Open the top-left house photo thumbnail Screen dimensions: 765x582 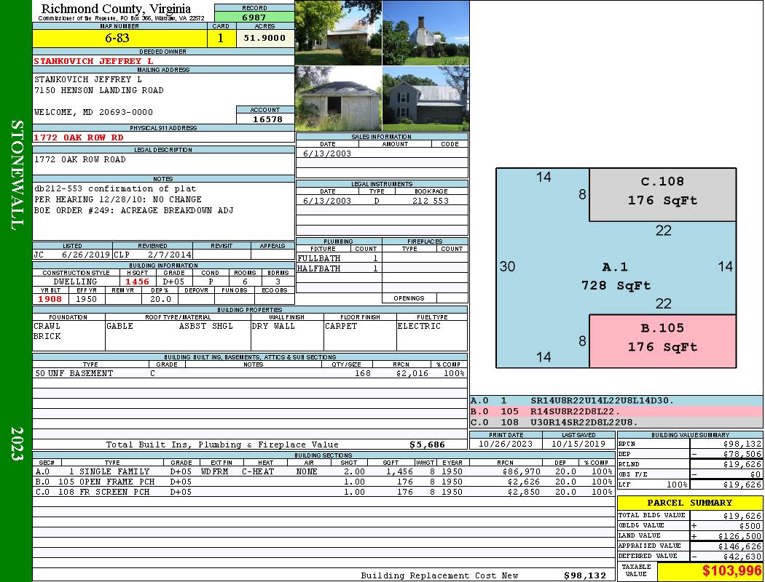338,33
